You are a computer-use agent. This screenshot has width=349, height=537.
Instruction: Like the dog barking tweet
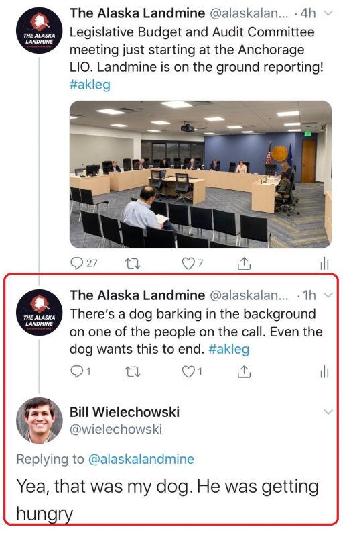192,371
